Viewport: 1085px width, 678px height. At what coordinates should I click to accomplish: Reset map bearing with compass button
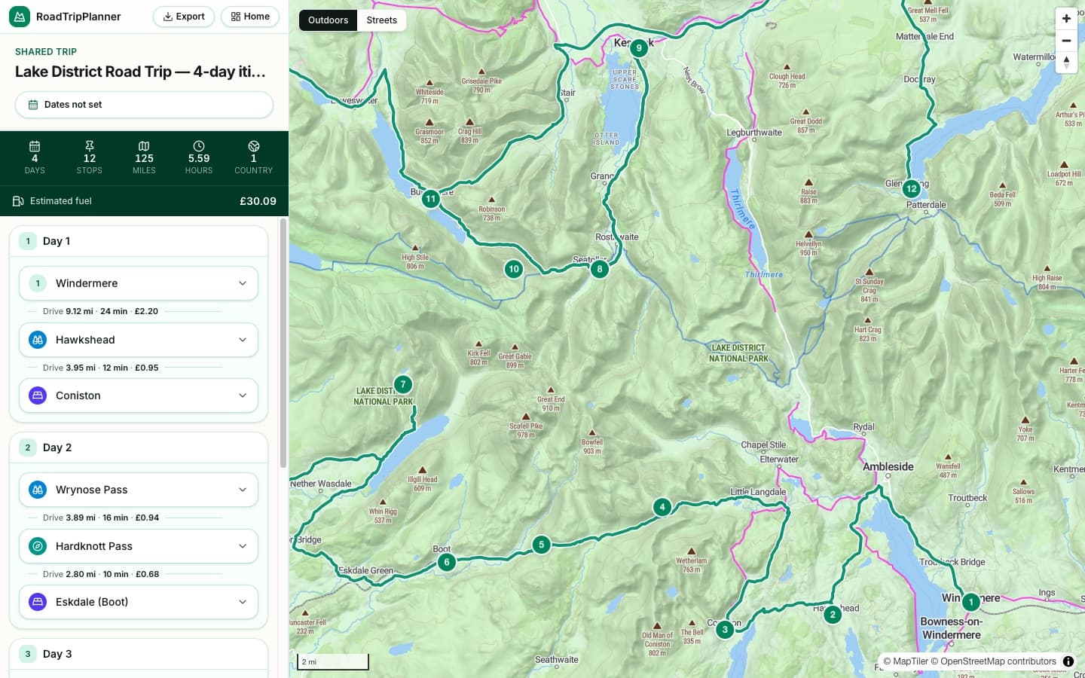click(1066, 63)
